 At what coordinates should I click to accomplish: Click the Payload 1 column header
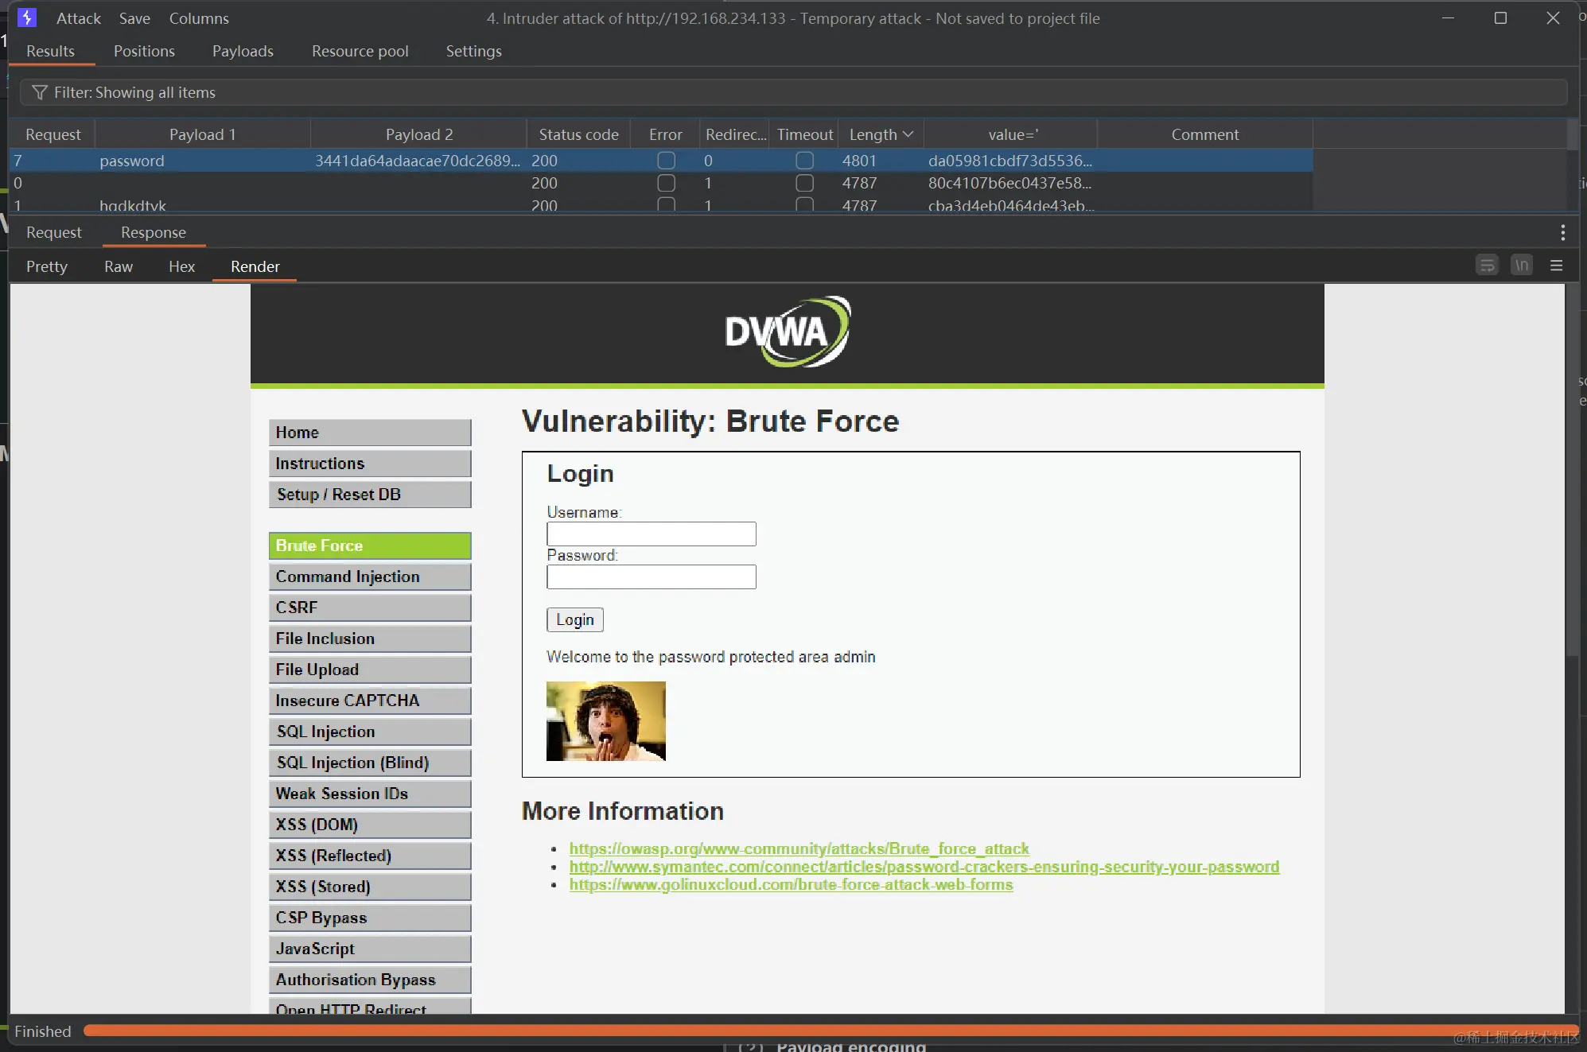pos(202,134)
